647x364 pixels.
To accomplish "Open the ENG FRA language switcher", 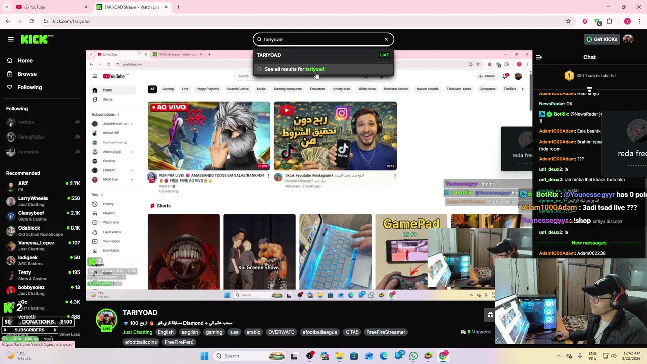I will 592,356.
